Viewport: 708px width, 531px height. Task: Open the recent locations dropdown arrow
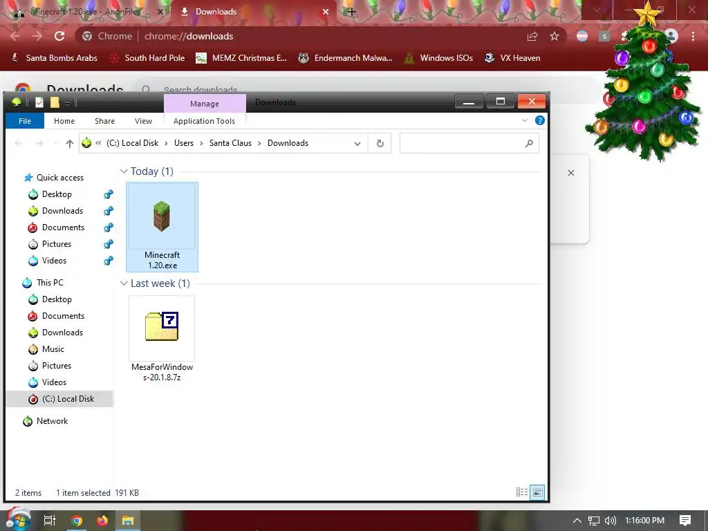click(x=55, y=144)
